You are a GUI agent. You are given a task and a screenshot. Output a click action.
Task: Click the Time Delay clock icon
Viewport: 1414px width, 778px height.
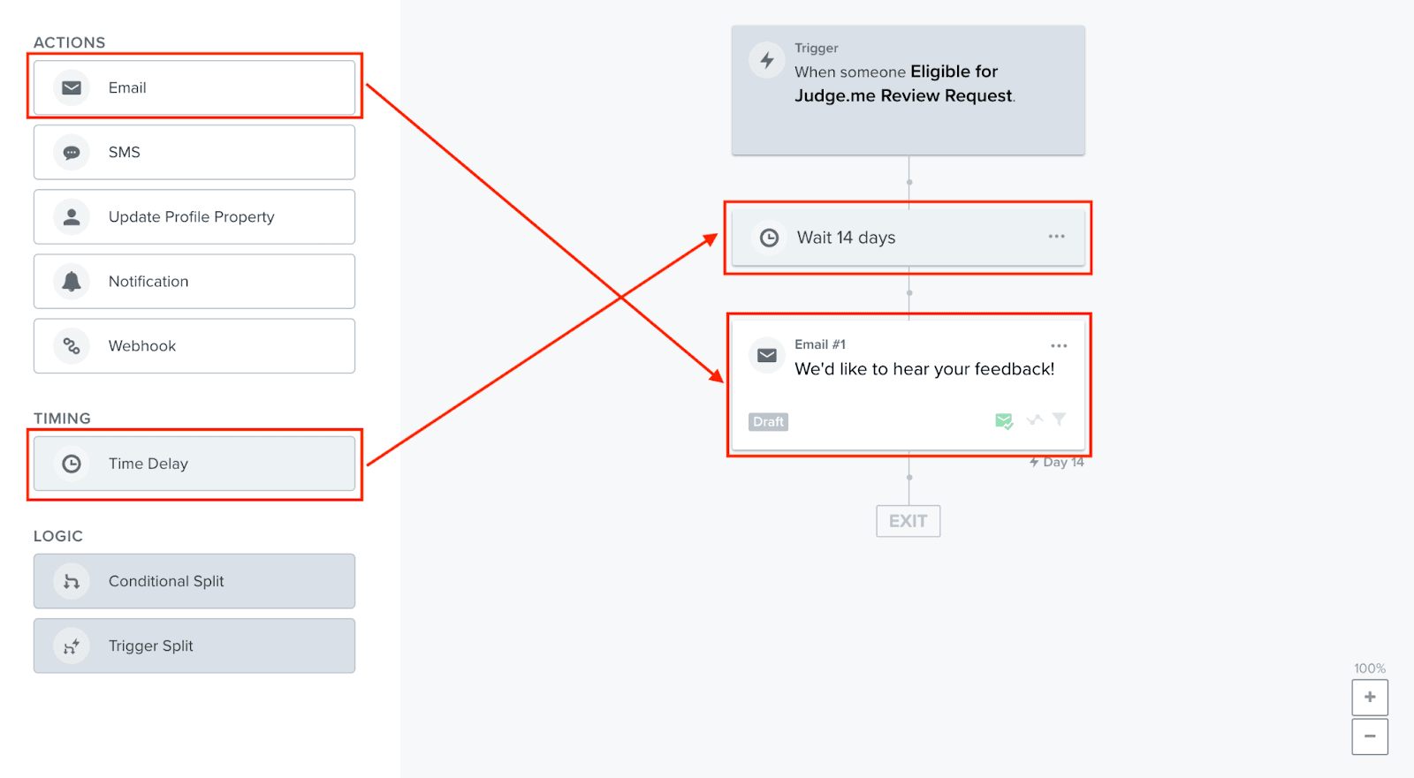click(x=72, y=464)
